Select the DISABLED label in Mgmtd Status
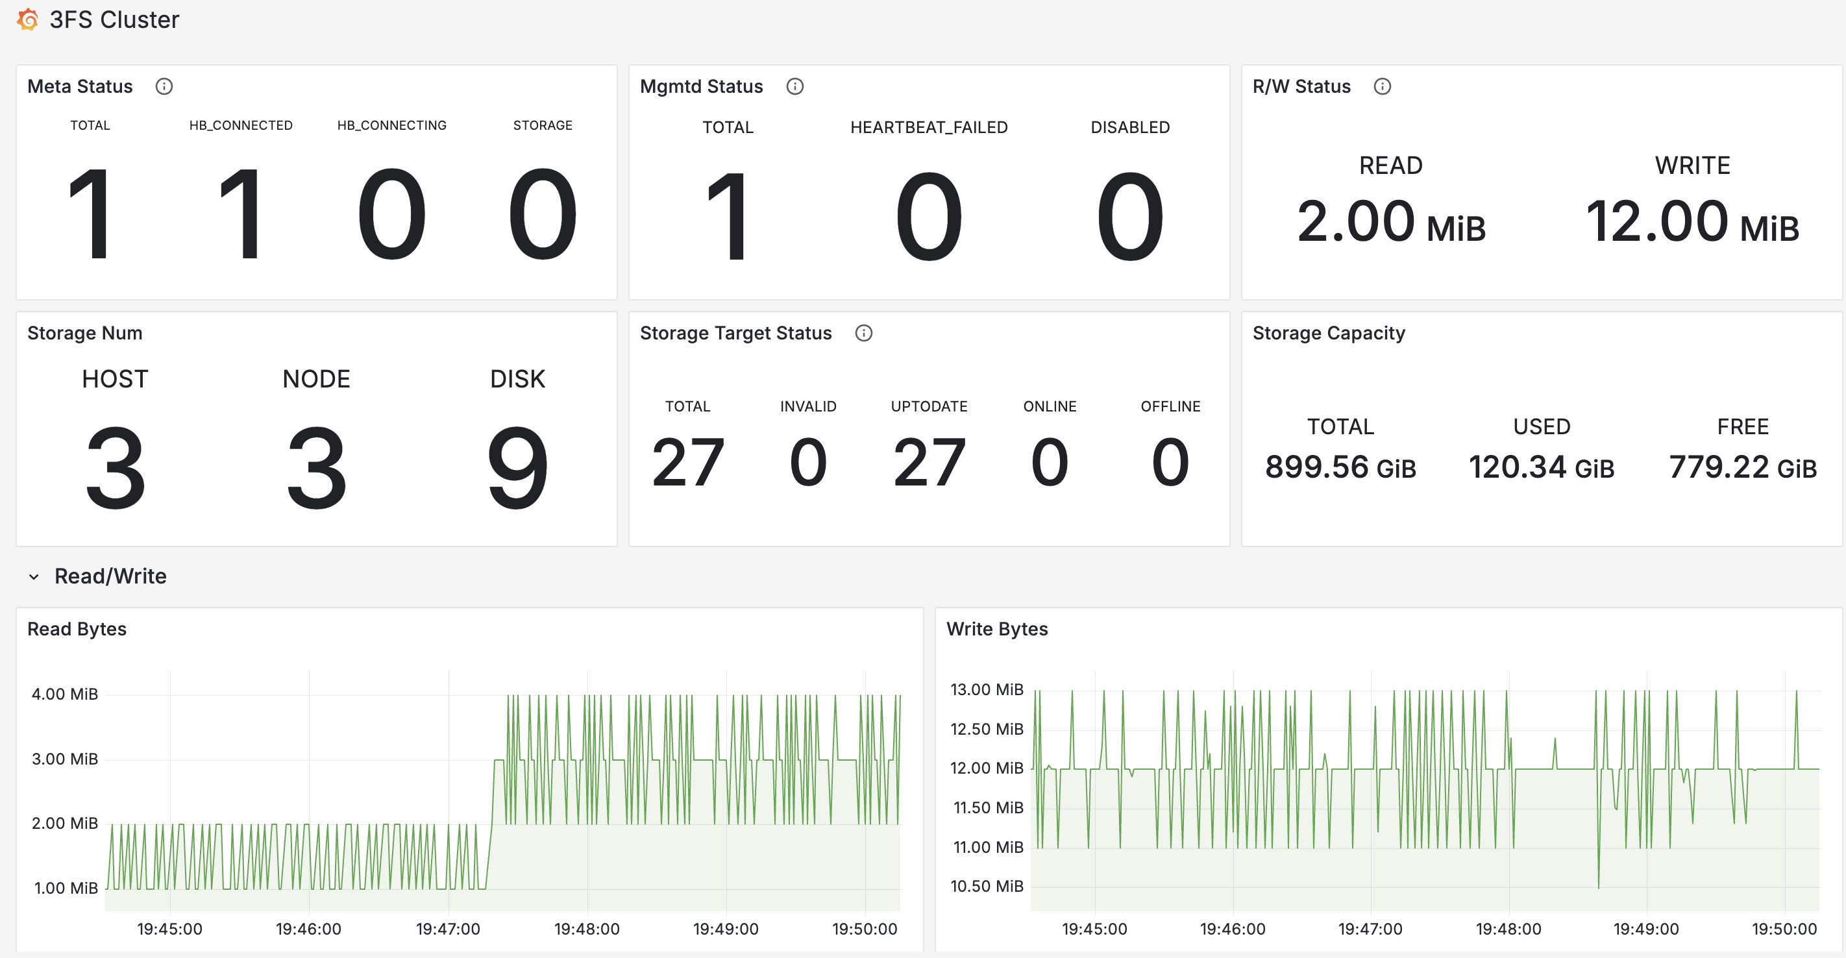This screenshot has width=1846, height=958. click(x=1129, y=128)
